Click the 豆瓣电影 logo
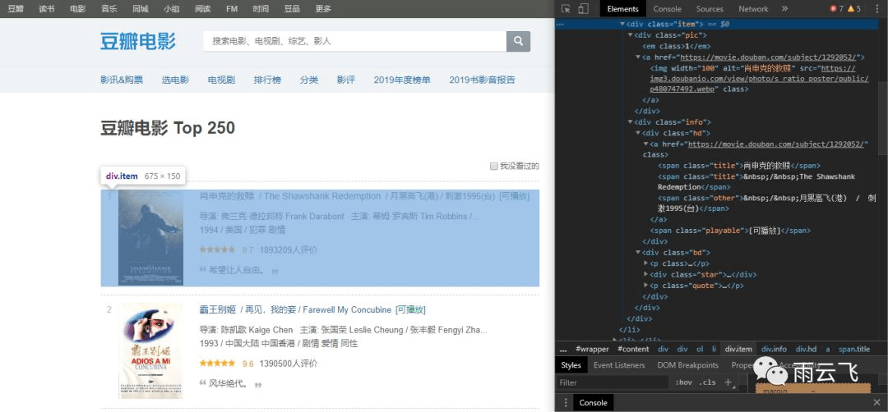 (x=137, y=41)
